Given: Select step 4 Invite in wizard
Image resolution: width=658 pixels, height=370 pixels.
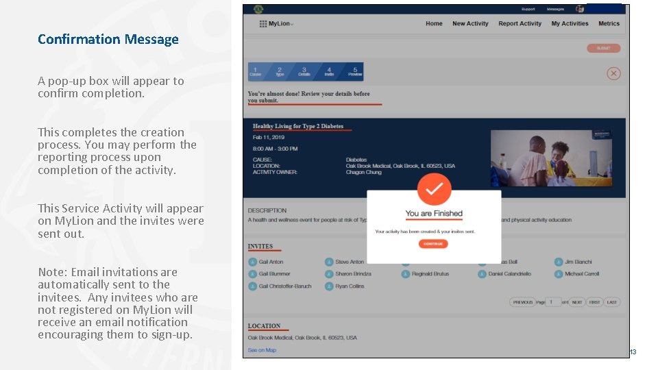Looking at the screenshot, I should pyautogui.click(x=329, y=72).
